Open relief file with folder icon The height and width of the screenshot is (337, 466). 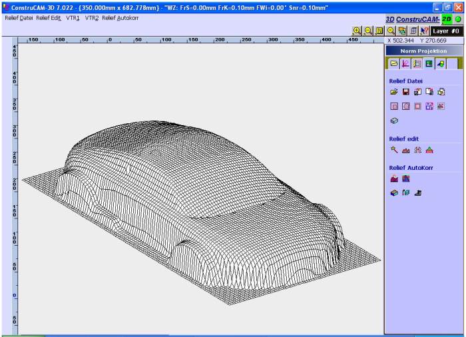tap(393, 92)
